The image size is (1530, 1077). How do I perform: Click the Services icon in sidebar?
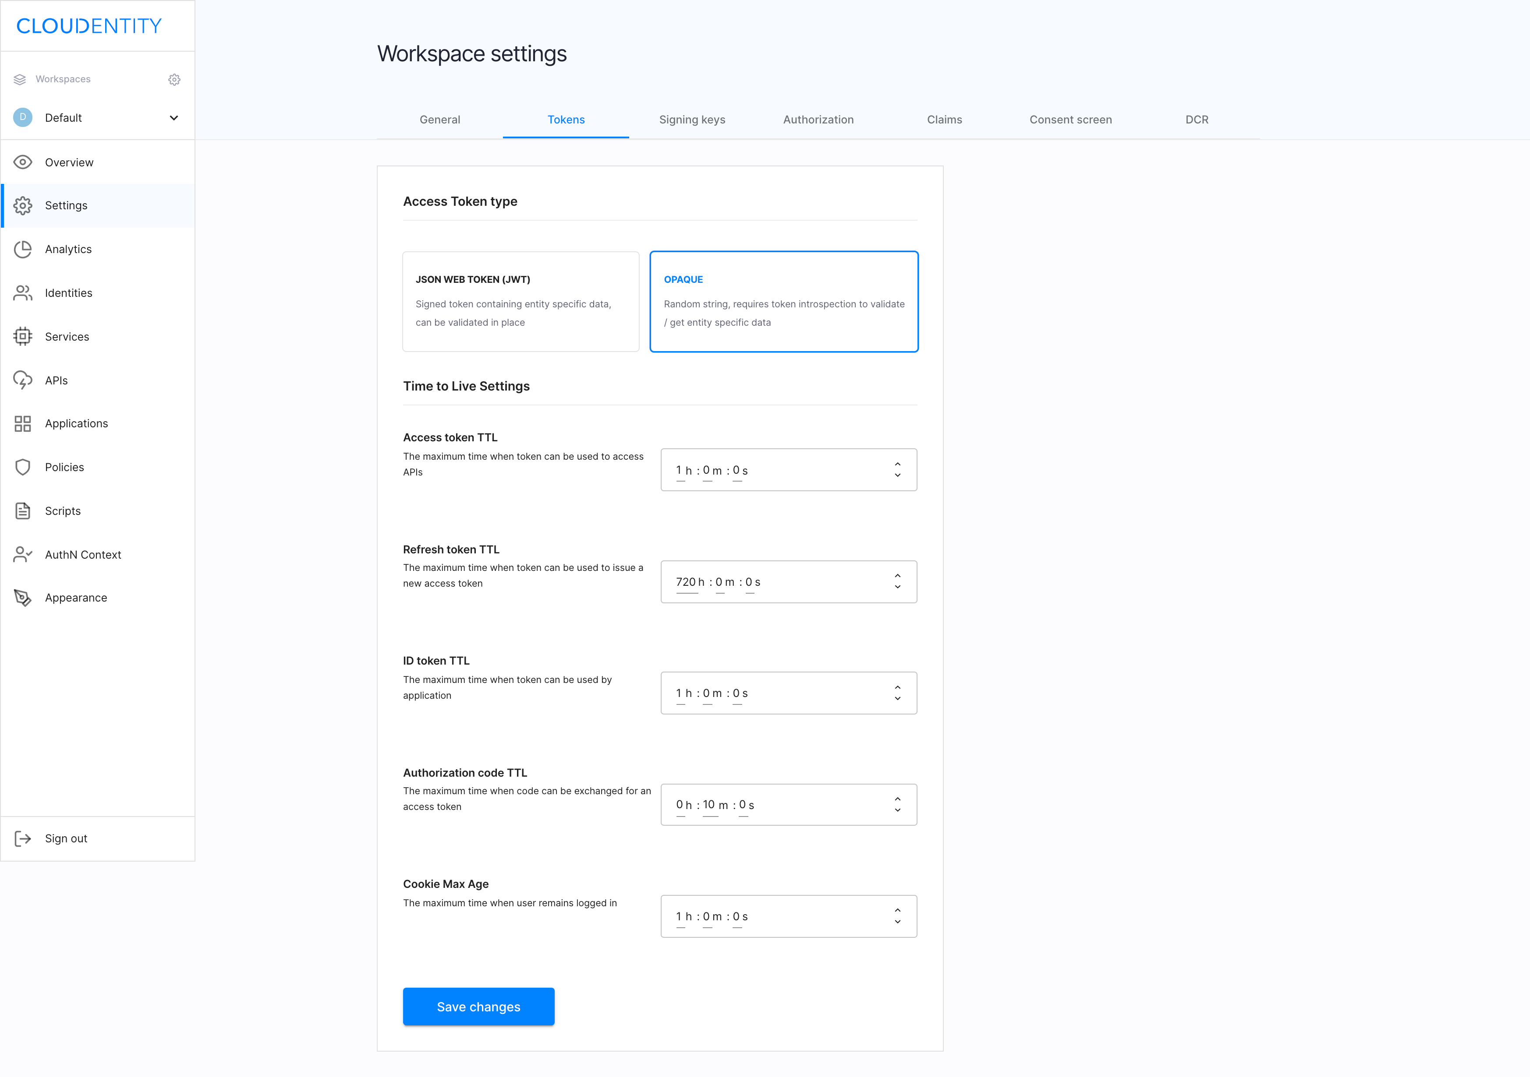coord(22,337)
